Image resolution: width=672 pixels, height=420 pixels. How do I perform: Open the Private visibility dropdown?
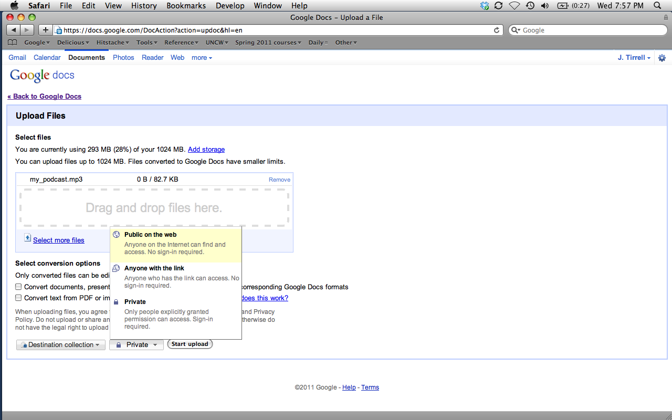[x=136, y=345]
